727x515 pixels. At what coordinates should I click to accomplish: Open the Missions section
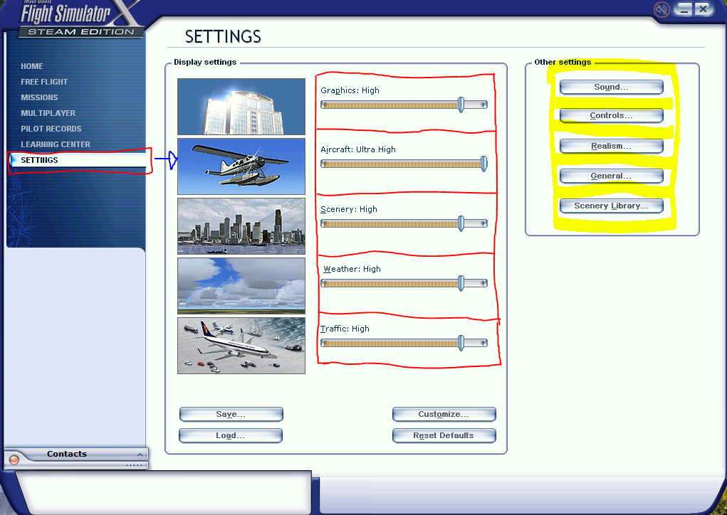[39, 97]
